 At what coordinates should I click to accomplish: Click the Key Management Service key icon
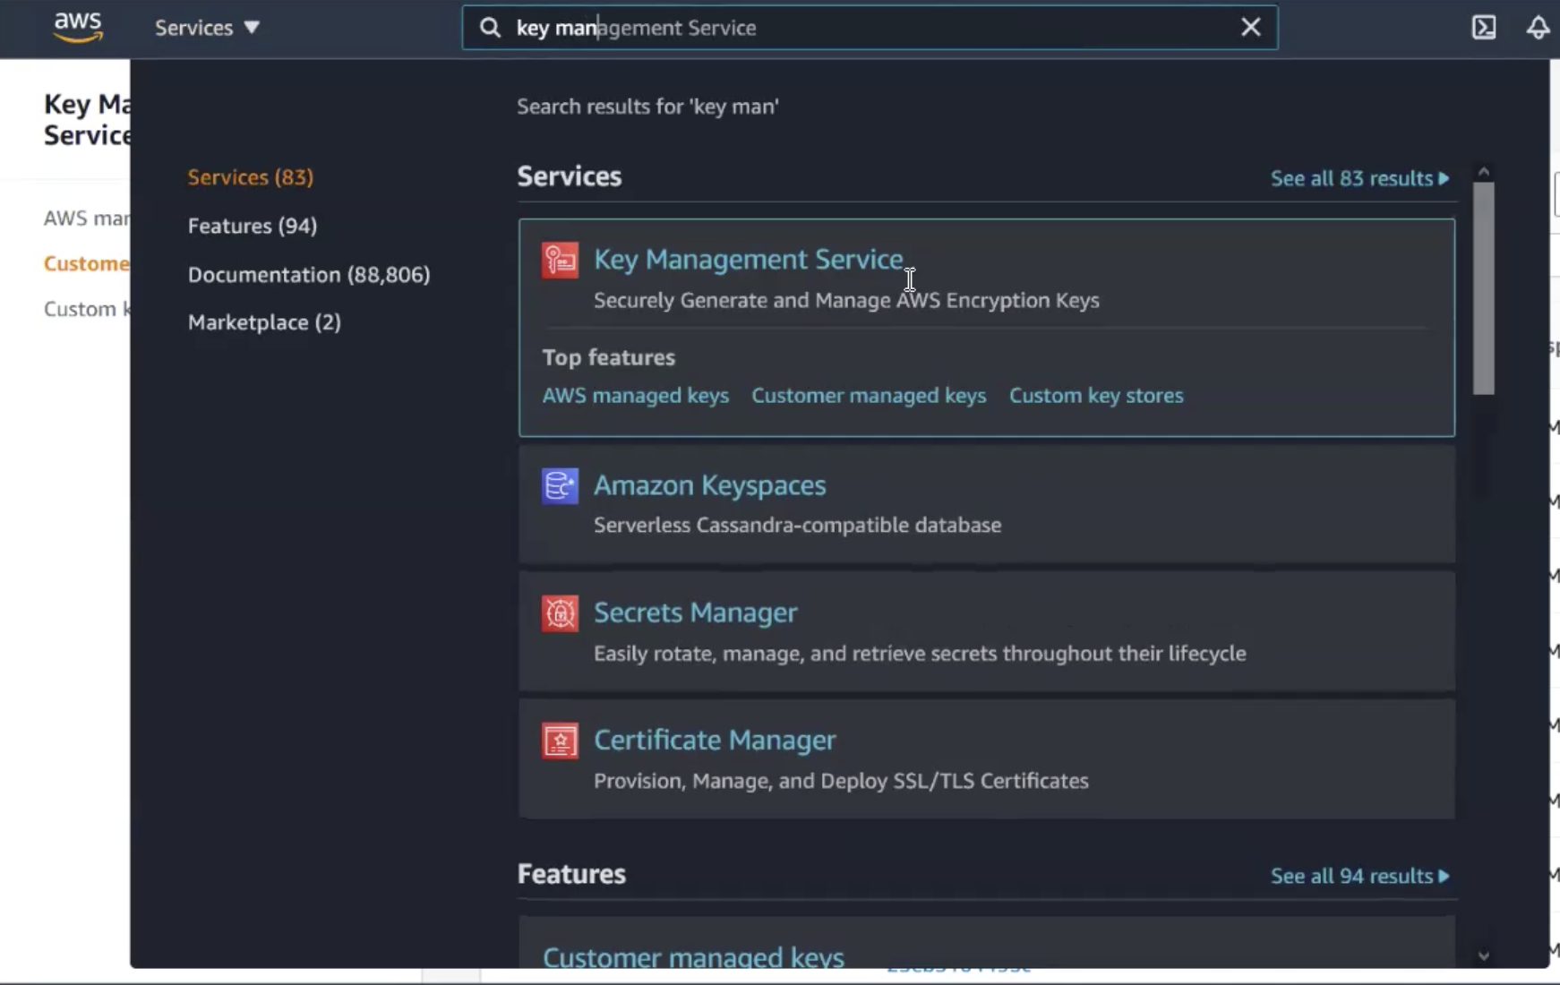[559, 260]
